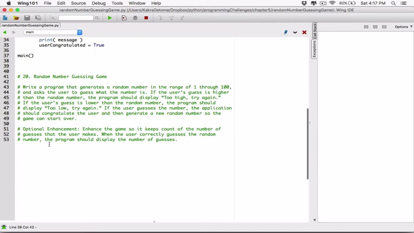Screen dimensions: 414x233
Task: Click the Dropbox menu bar icon
Action: pos(304,3)
